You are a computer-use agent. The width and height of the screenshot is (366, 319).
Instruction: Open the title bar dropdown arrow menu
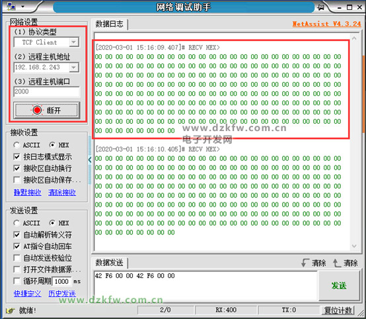[x=23, y=7]
